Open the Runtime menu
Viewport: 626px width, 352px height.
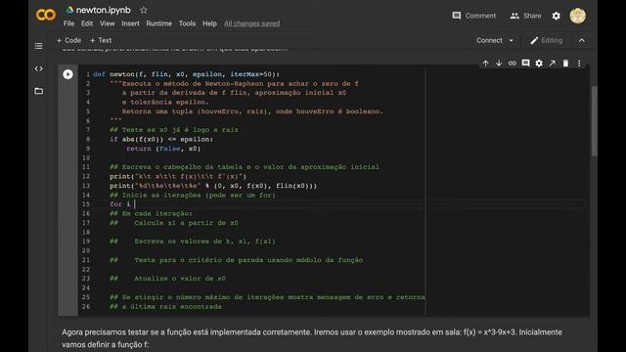(158, 23)
